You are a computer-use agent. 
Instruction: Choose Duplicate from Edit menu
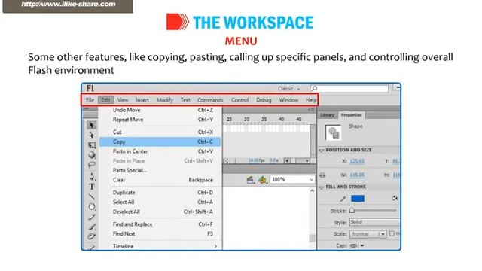160,193
